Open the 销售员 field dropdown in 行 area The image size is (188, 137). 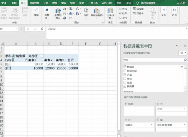tap(152, 125)
